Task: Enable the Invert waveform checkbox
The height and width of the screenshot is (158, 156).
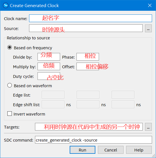Action: (x=10, y=114)
